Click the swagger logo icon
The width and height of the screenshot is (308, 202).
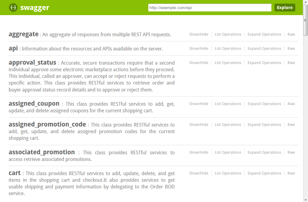(13, 8)
